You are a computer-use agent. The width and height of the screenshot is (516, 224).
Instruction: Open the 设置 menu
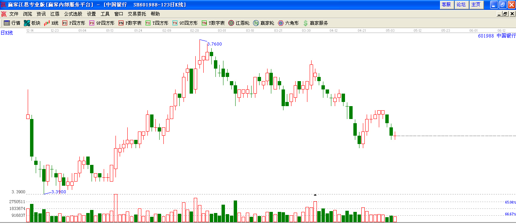(91, 14)
